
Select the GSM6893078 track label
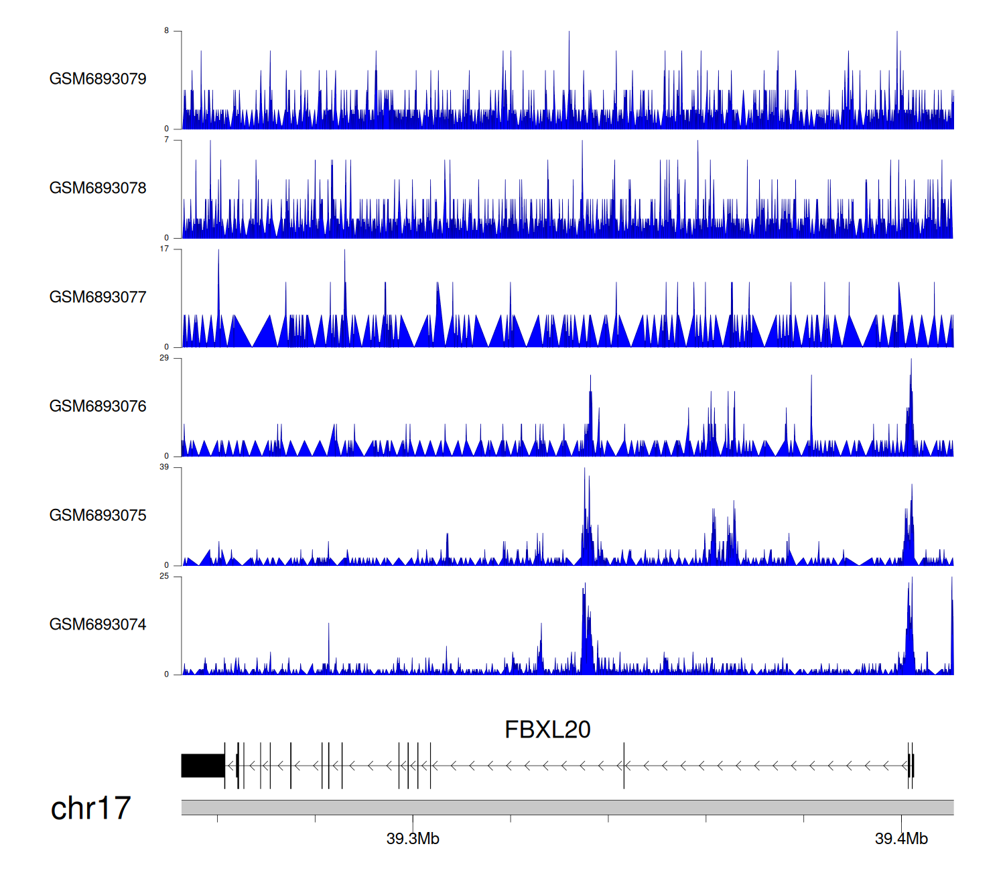(x=98, y=188)
